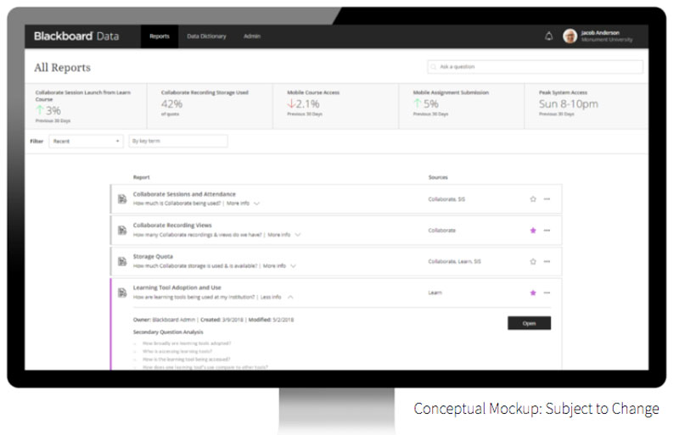This screenshot has width=679, height=435.
Task: Click the By key term filter field
Action: click(178, 141)
